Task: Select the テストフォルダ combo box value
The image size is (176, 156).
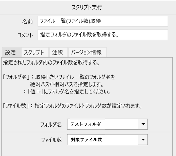Action: (x=103, y=124)
